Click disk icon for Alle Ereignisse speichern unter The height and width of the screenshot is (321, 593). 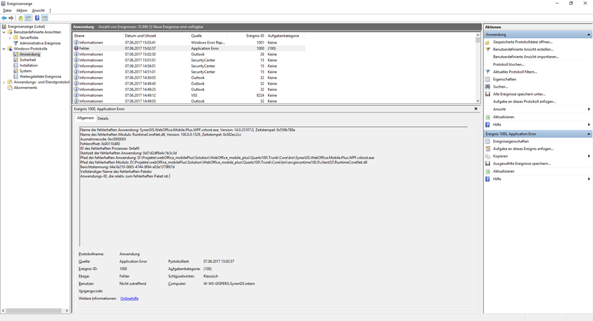click(x=488, y=94)
